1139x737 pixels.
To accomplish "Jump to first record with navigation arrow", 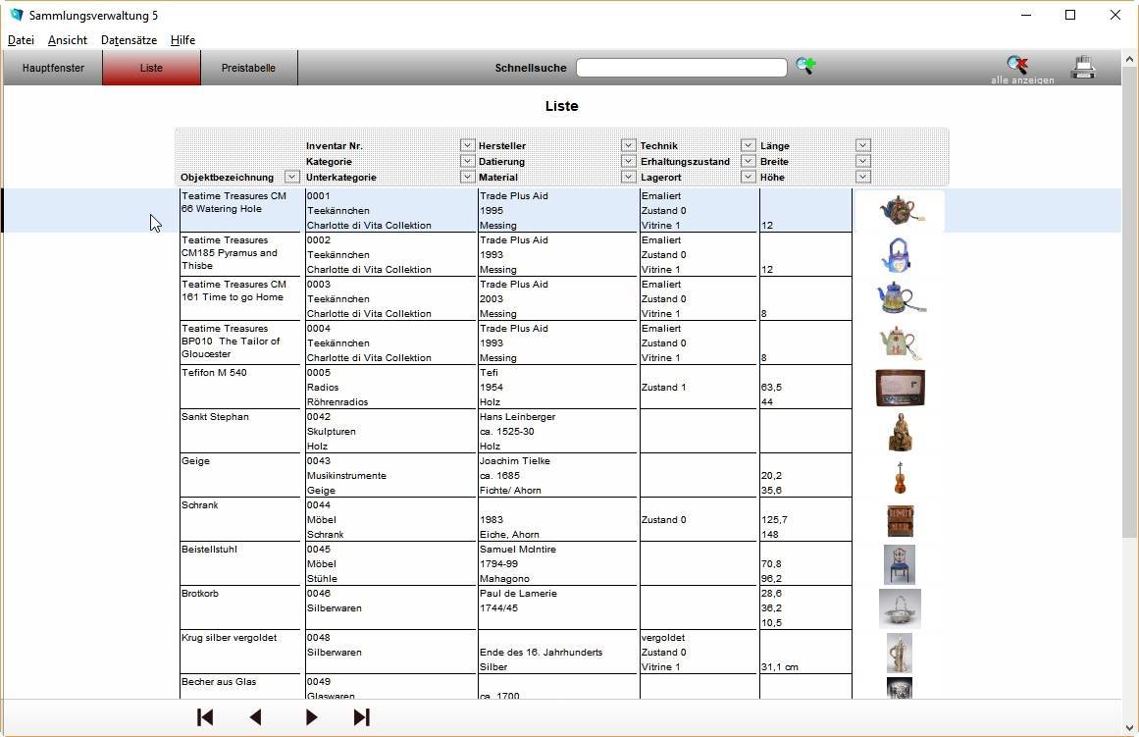I will [205, 717].
